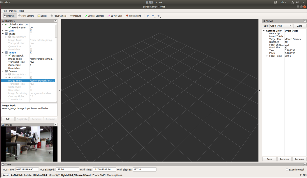
Task: Click the blue plus add-tool icon
Action: (148, 16)
